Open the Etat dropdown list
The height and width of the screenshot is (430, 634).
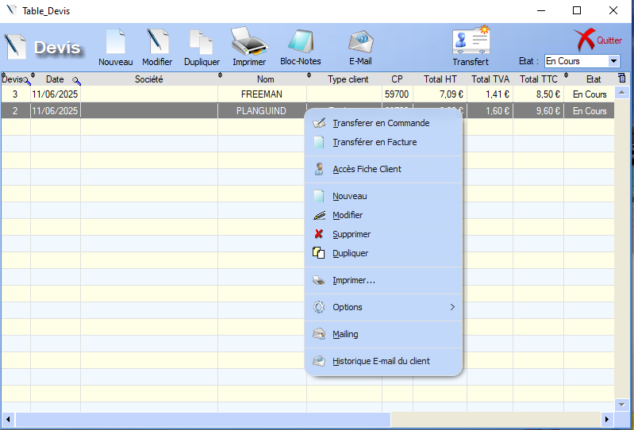[x=613, y=61]
